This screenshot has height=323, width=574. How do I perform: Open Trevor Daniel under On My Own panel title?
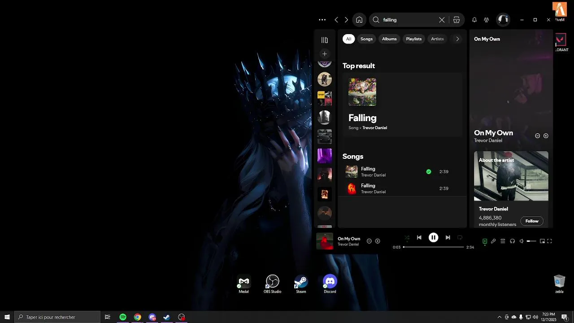(488, 140)
